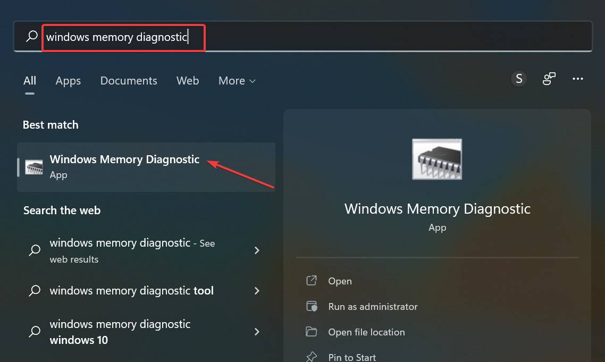Click search icon beside 'See web results' suggestion

(35, 250)
